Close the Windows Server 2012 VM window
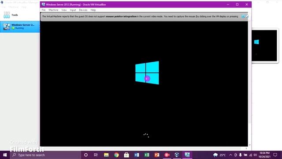The image size is (282, 159). point(247,4)
